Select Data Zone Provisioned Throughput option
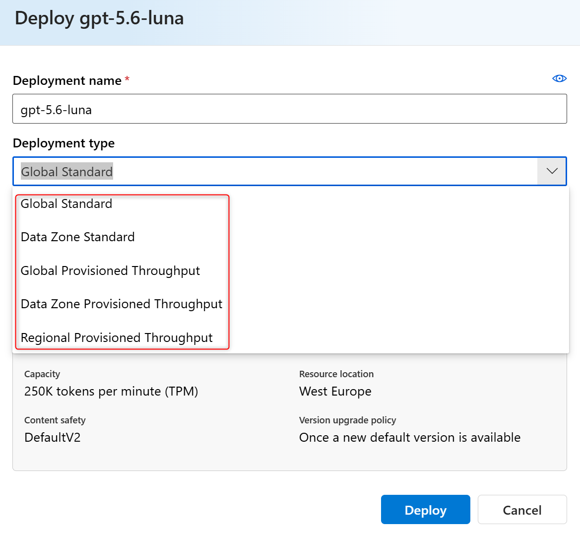 point(122,304)
